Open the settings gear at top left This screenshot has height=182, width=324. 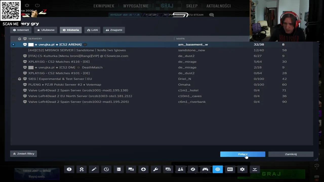27,5
